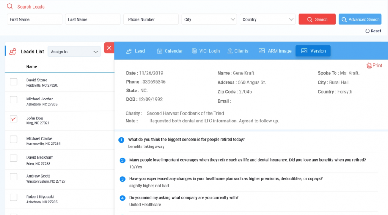Click the name Gene Kraft
Viewport: 388px width, 215px height.
click(243, 73)
